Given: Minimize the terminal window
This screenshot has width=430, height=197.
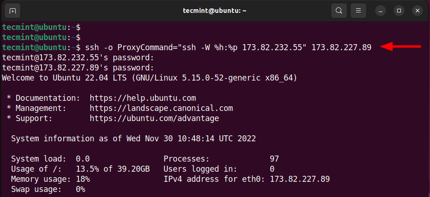Looking at the screenshot, I should click(x=380, y=10).
